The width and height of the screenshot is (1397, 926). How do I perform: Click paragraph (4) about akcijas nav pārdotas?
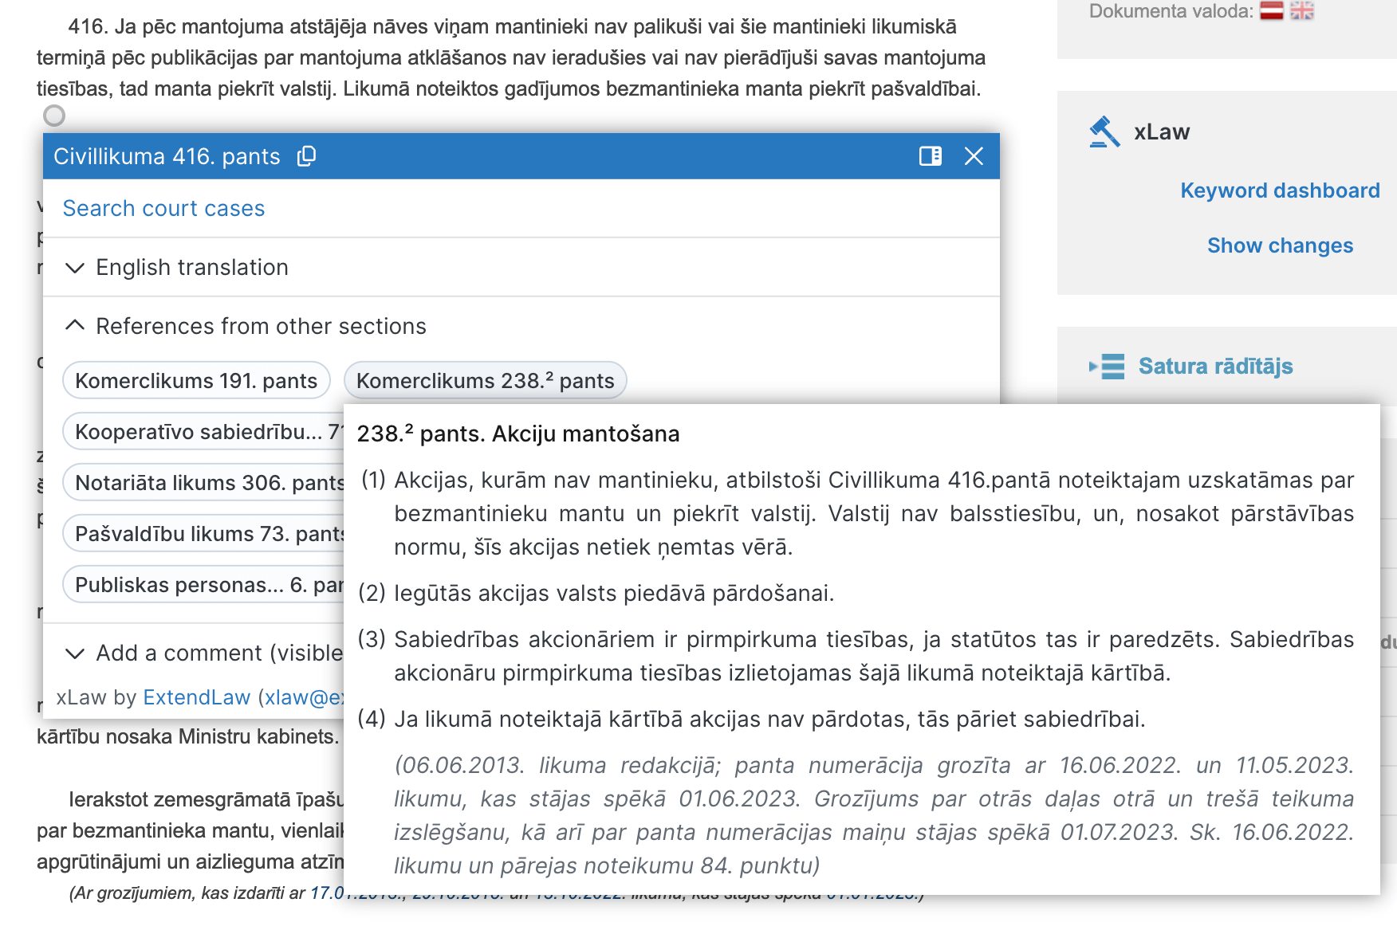click(751, 720)
